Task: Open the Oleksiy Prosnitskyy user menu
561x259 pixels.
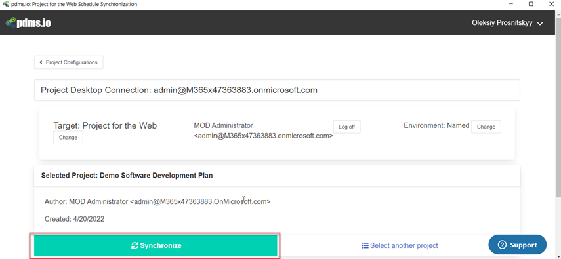Action: [507, 23]
